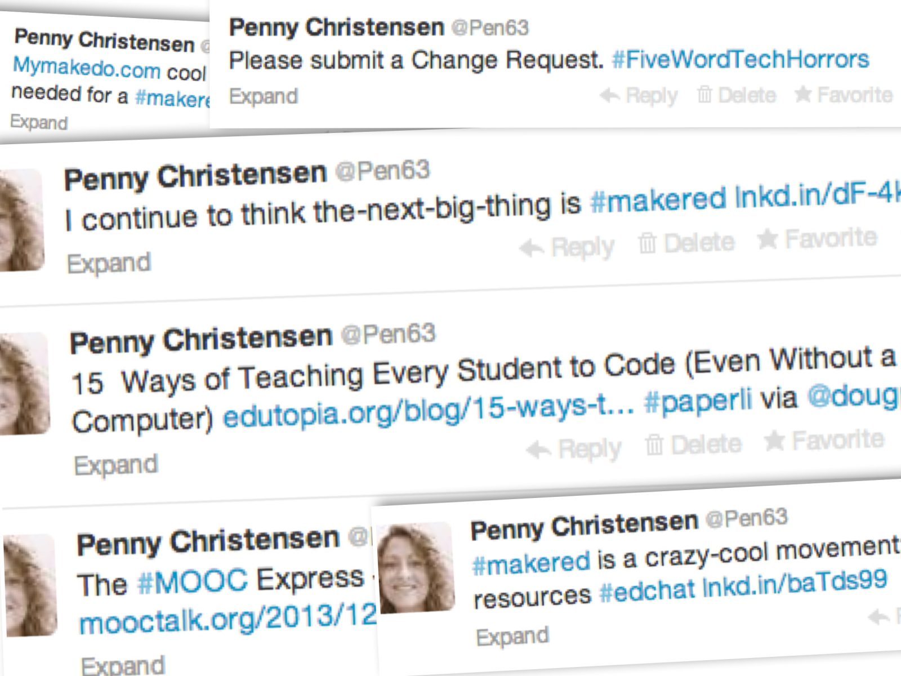
Task: Reply to the Teaching Students to Code tweet
Action: click(574, 449)
